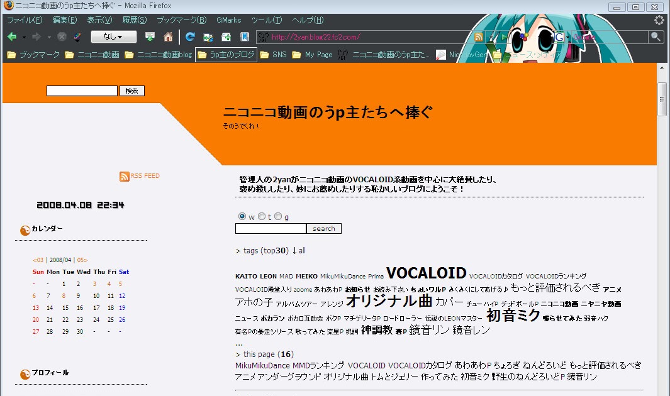
Task: Open the Google search engine dropdown
Action: click(x=561, y=38)
